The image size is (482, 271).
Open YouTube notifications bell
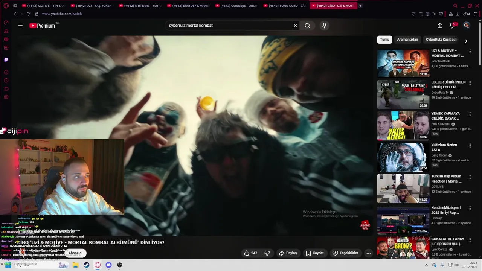point(452,26)
